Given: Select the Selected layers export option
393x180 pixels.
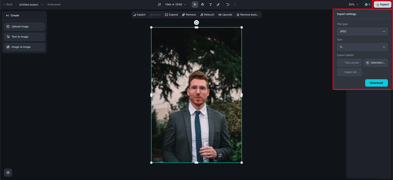Looking at the screenshot, I should coord(375,63).
